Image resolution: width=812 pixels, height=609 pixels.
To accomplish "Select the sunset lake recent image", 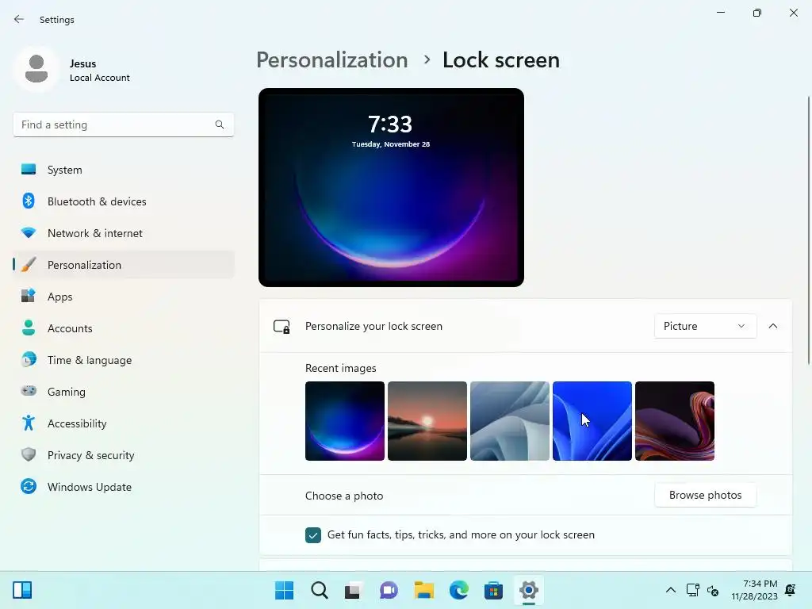I will pyautogui.click(x=427, y=421).
